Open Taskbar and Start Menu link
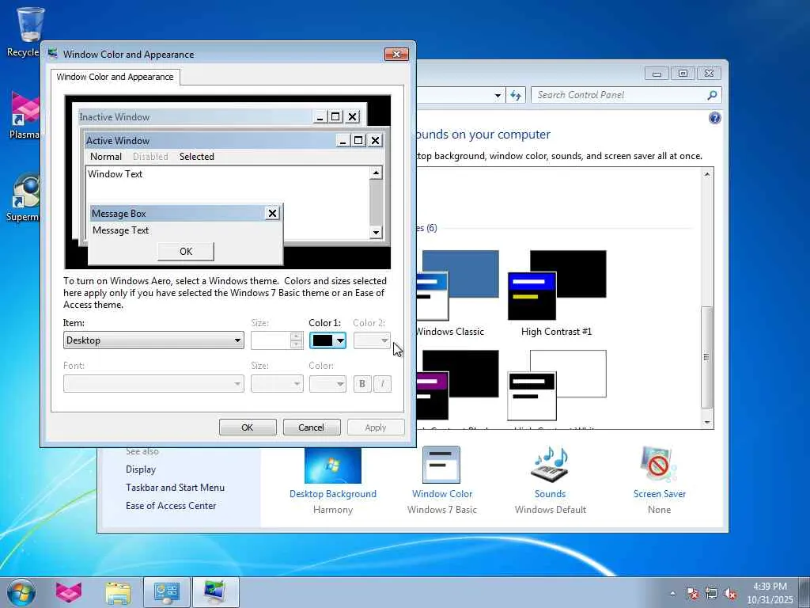 (x=175, y=488)
